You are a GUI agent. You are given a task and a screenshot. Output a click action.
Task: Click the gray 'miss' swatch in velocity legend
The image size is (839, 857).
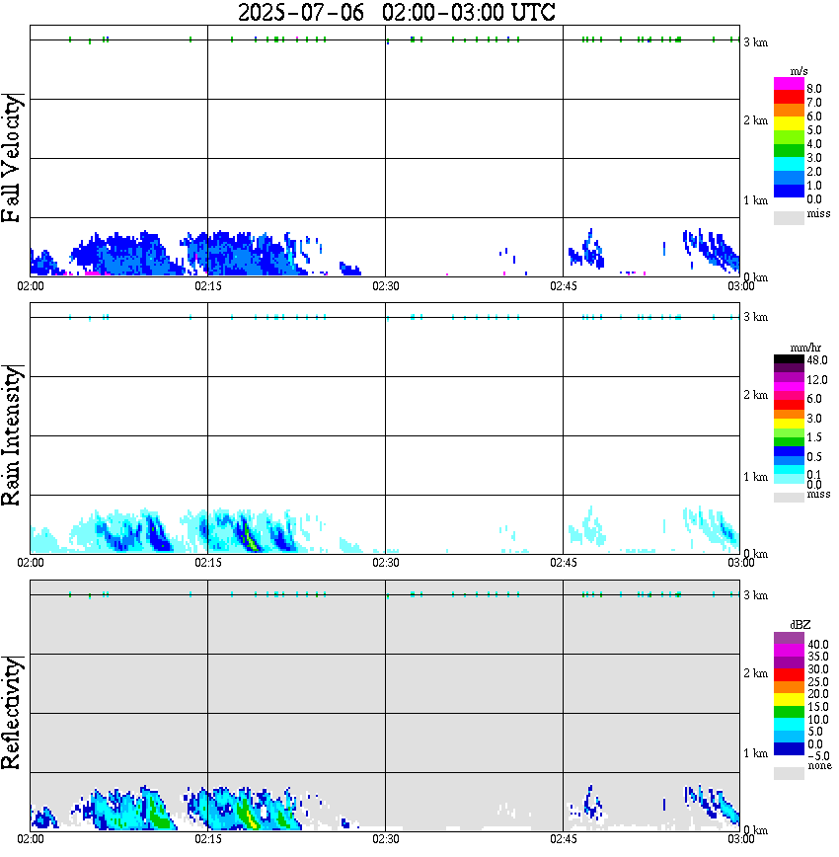click(789, 217)
